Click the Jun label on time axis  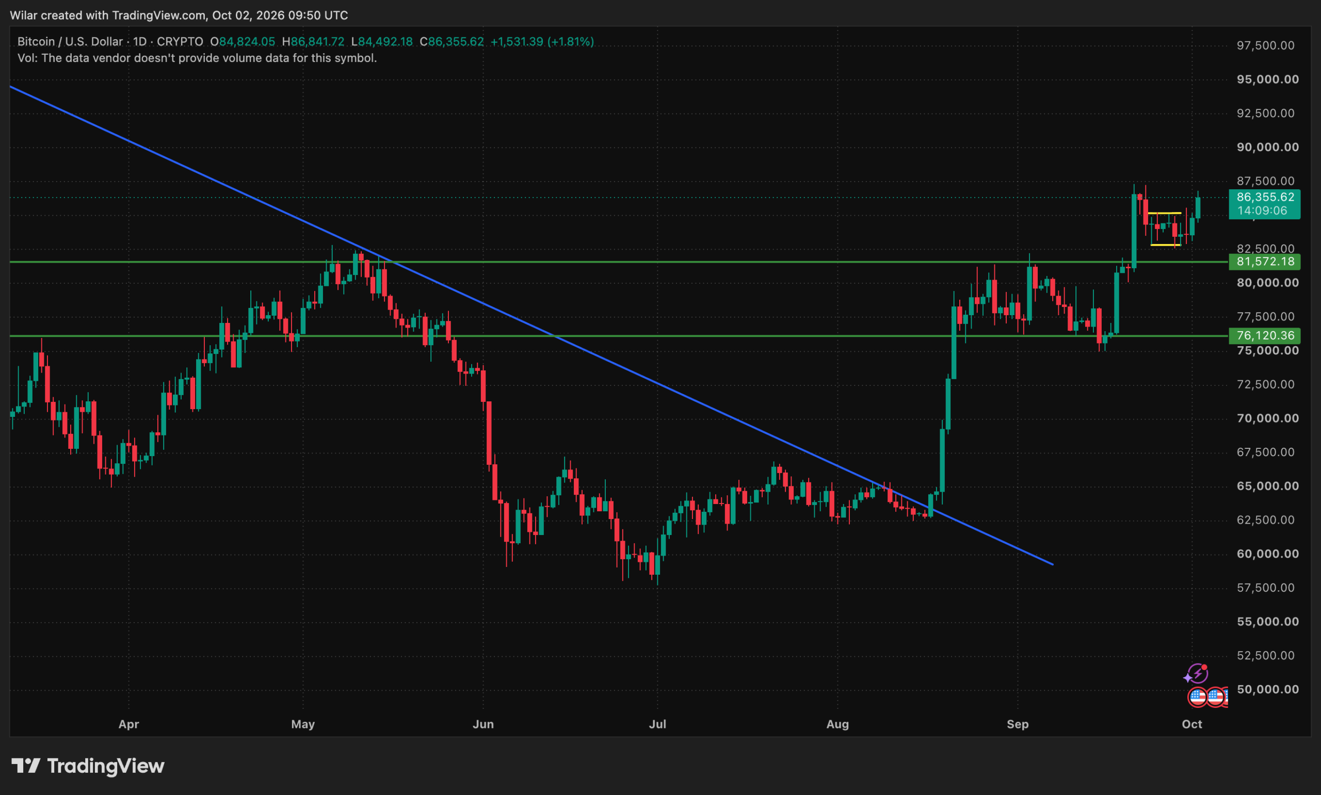click(482, 724)
